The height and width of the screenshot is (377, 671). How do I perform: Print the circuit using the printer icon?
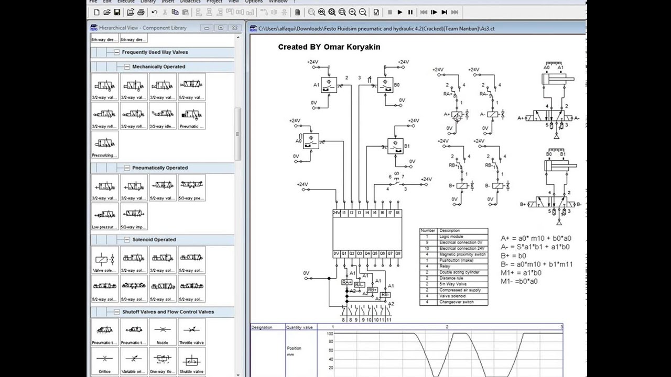pyautogui.click(x=141, y=12)
